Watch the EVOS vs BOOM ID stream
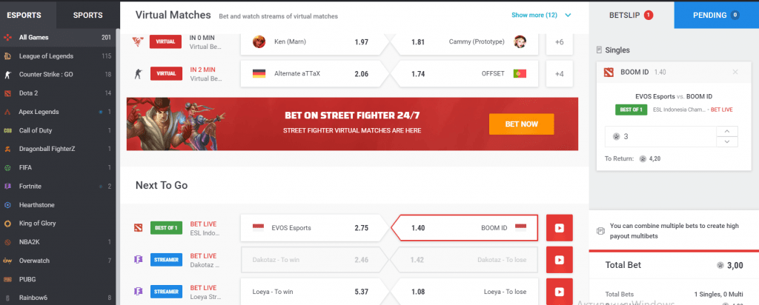Image resolution: width=759 pixels, height=305 pixels. (x=559, y=228)
